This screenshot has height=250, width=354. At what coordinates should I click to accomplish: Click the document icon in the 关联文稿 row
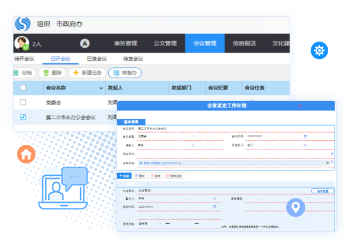pyautogui.click(x=332, y=162)
